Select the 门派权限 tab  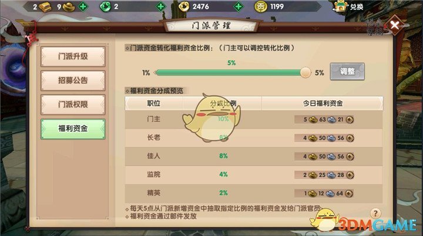click(x=73, y=104)
